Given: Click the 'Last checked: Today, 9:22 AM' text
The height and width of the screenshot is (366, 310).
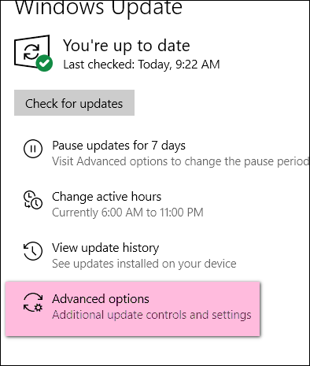Looking at the screenshot, I should [x=142, y=65].
